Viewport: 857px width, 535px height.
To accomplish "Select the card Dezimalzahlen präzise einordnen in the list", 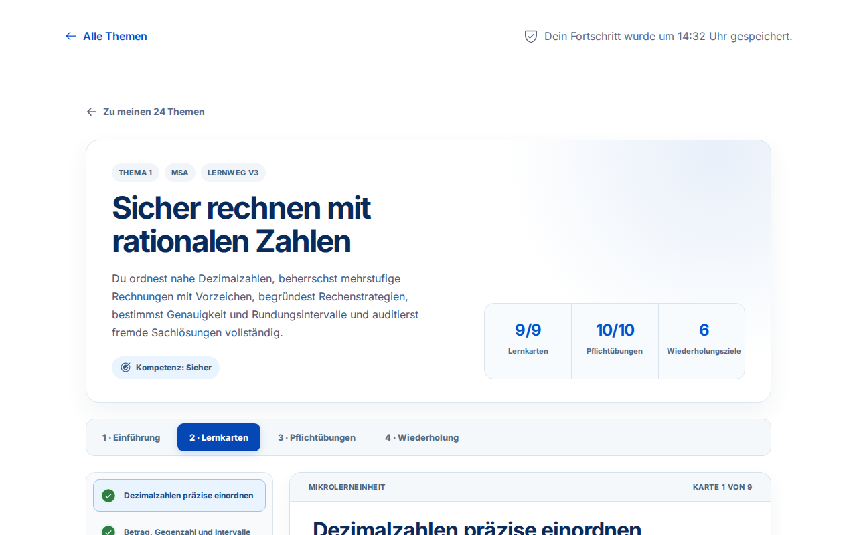I will click(179, 496).
